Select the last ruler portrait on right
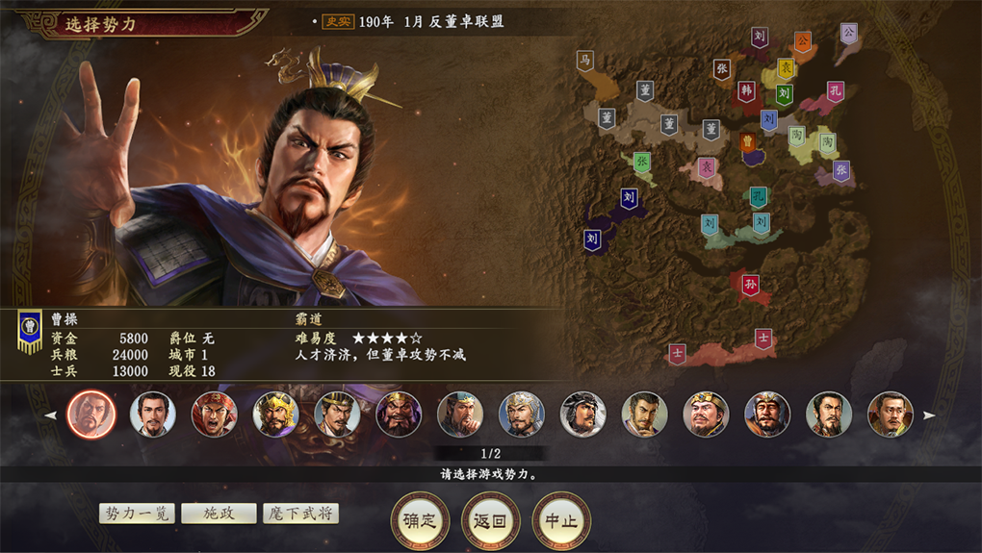 click(x=890, y=415)
